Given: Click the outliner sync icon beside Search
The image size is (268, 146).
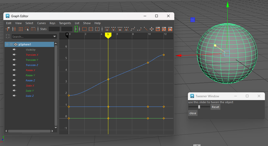Looking at the screenshot, I should tap(8, 36).
